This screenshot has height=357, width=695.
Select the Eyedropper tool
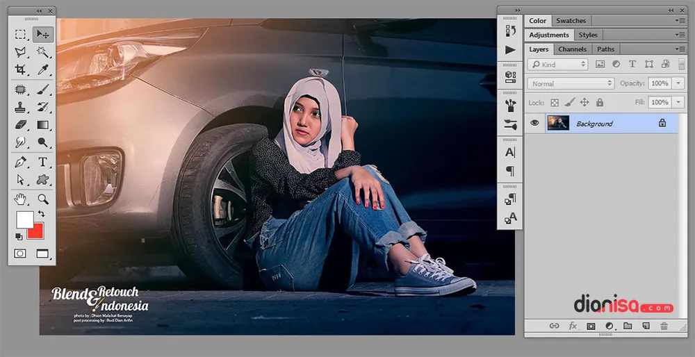pos(43,69)
